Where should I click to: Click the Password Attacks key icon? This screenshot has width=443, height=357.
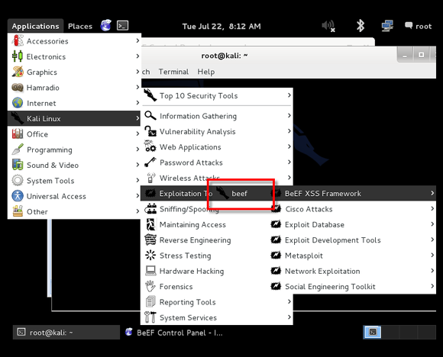pyautogui.click(x=150, y=162)
